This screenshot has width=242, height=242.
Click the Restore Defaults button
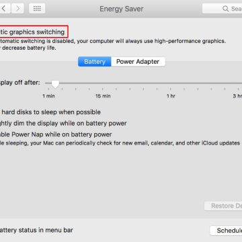[x=223, y=206]
